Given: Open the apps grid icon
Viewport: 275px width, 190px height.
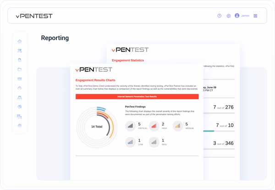Looking at the screenshot, I should 255,16.
